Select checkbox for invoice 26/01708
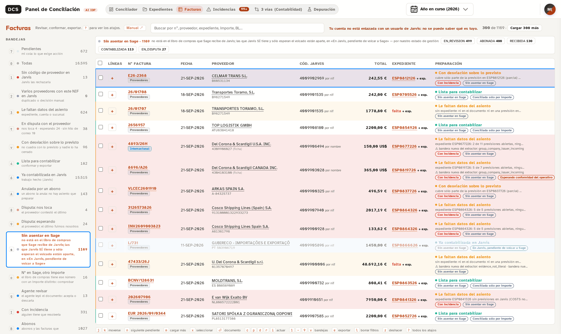Screen dimensions: 561x334 coord(101,94)
